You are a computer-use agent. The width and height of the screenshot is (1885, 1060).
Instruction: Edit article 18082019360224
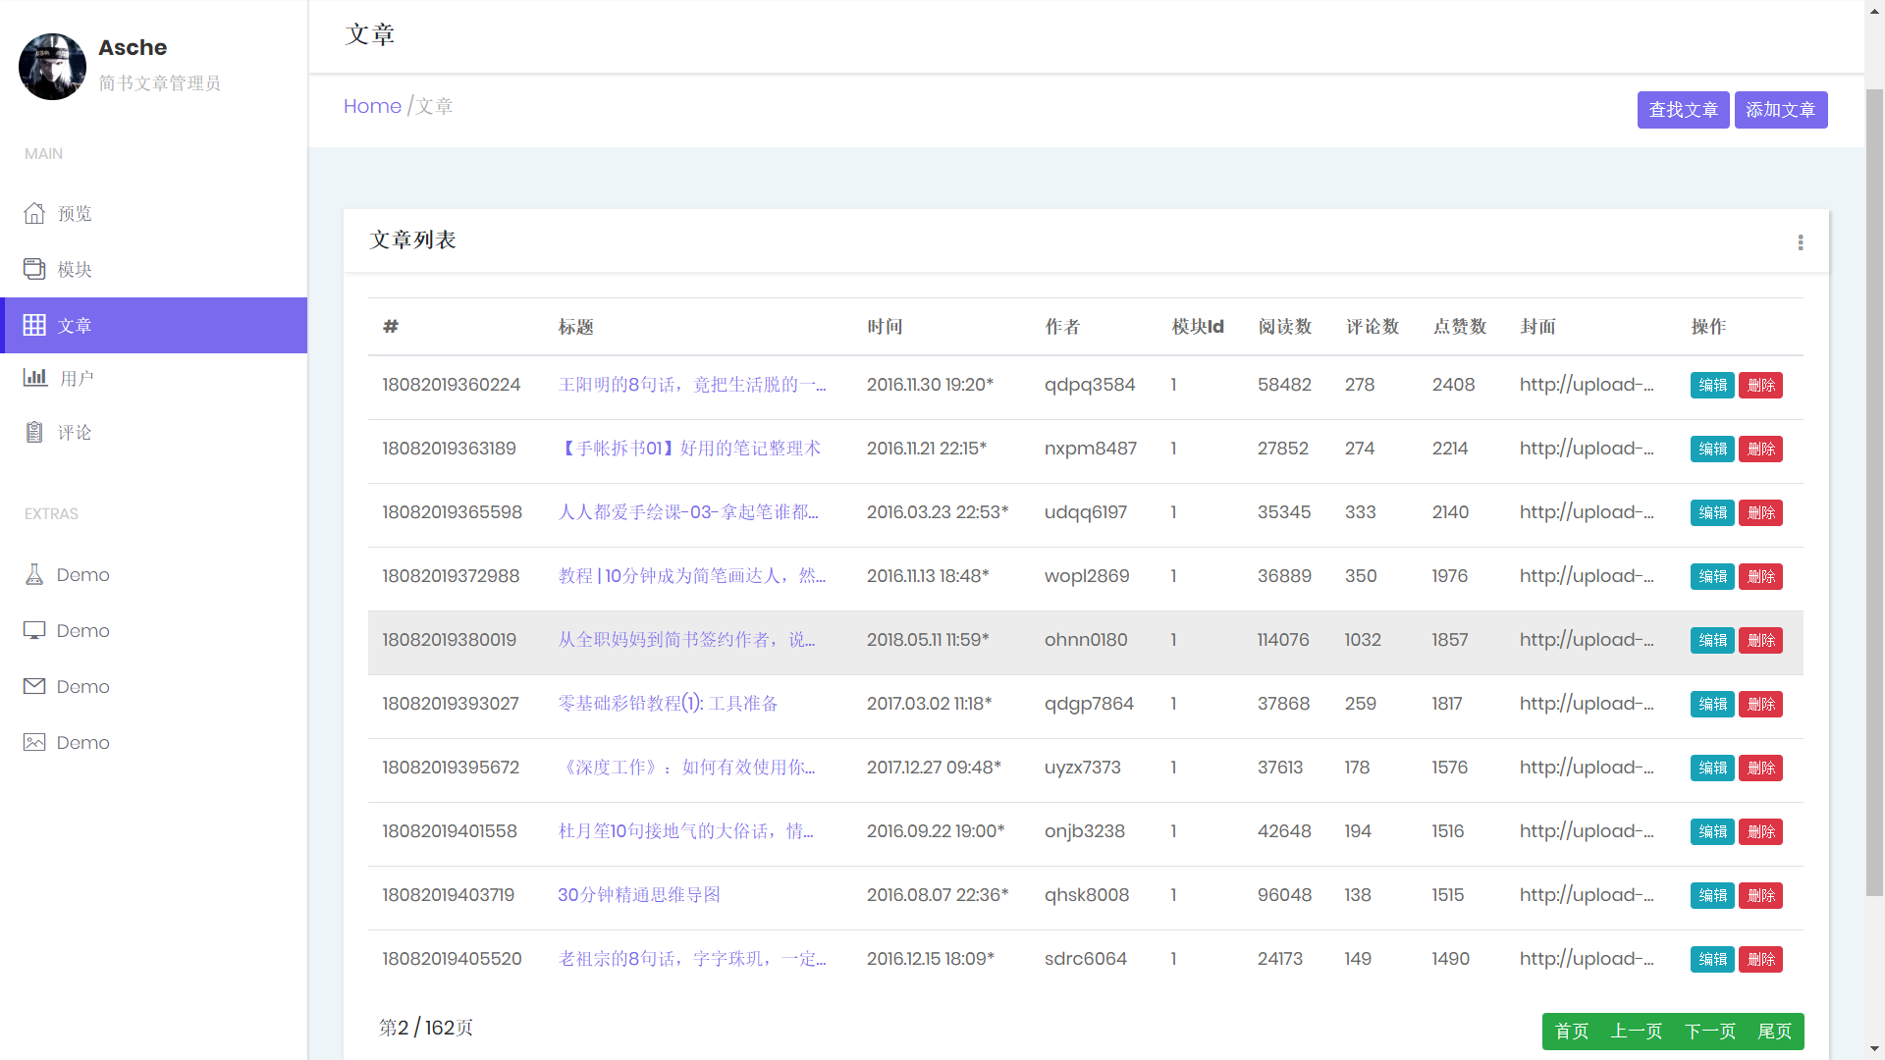click(1712, 385)
